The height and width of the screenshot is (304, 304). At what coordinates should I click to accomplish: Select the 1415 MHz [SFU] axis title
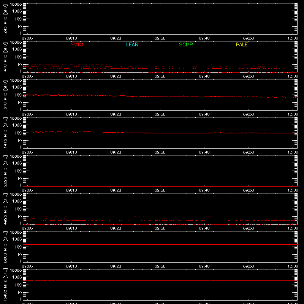click(x=5, y=133)
